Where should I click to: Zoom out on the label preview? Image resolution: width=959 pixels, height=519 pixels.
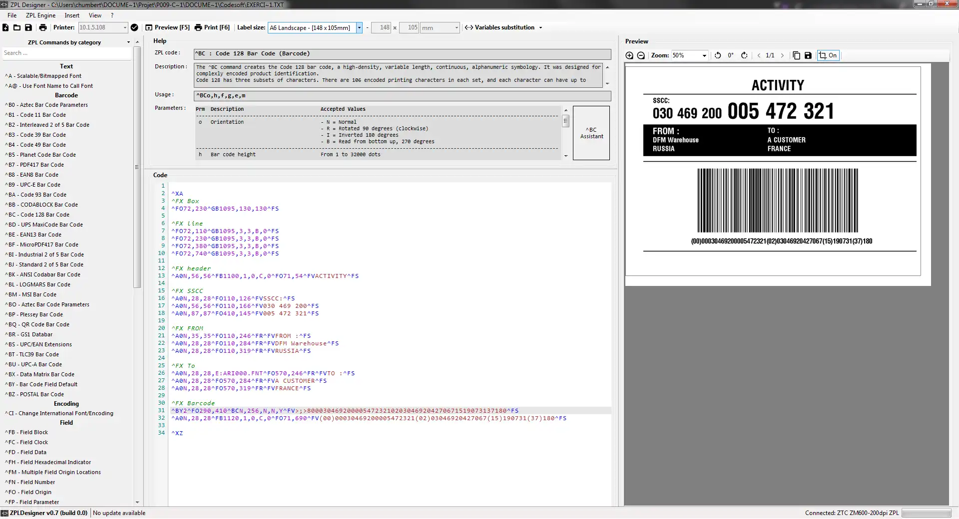(x=641, y=55)
